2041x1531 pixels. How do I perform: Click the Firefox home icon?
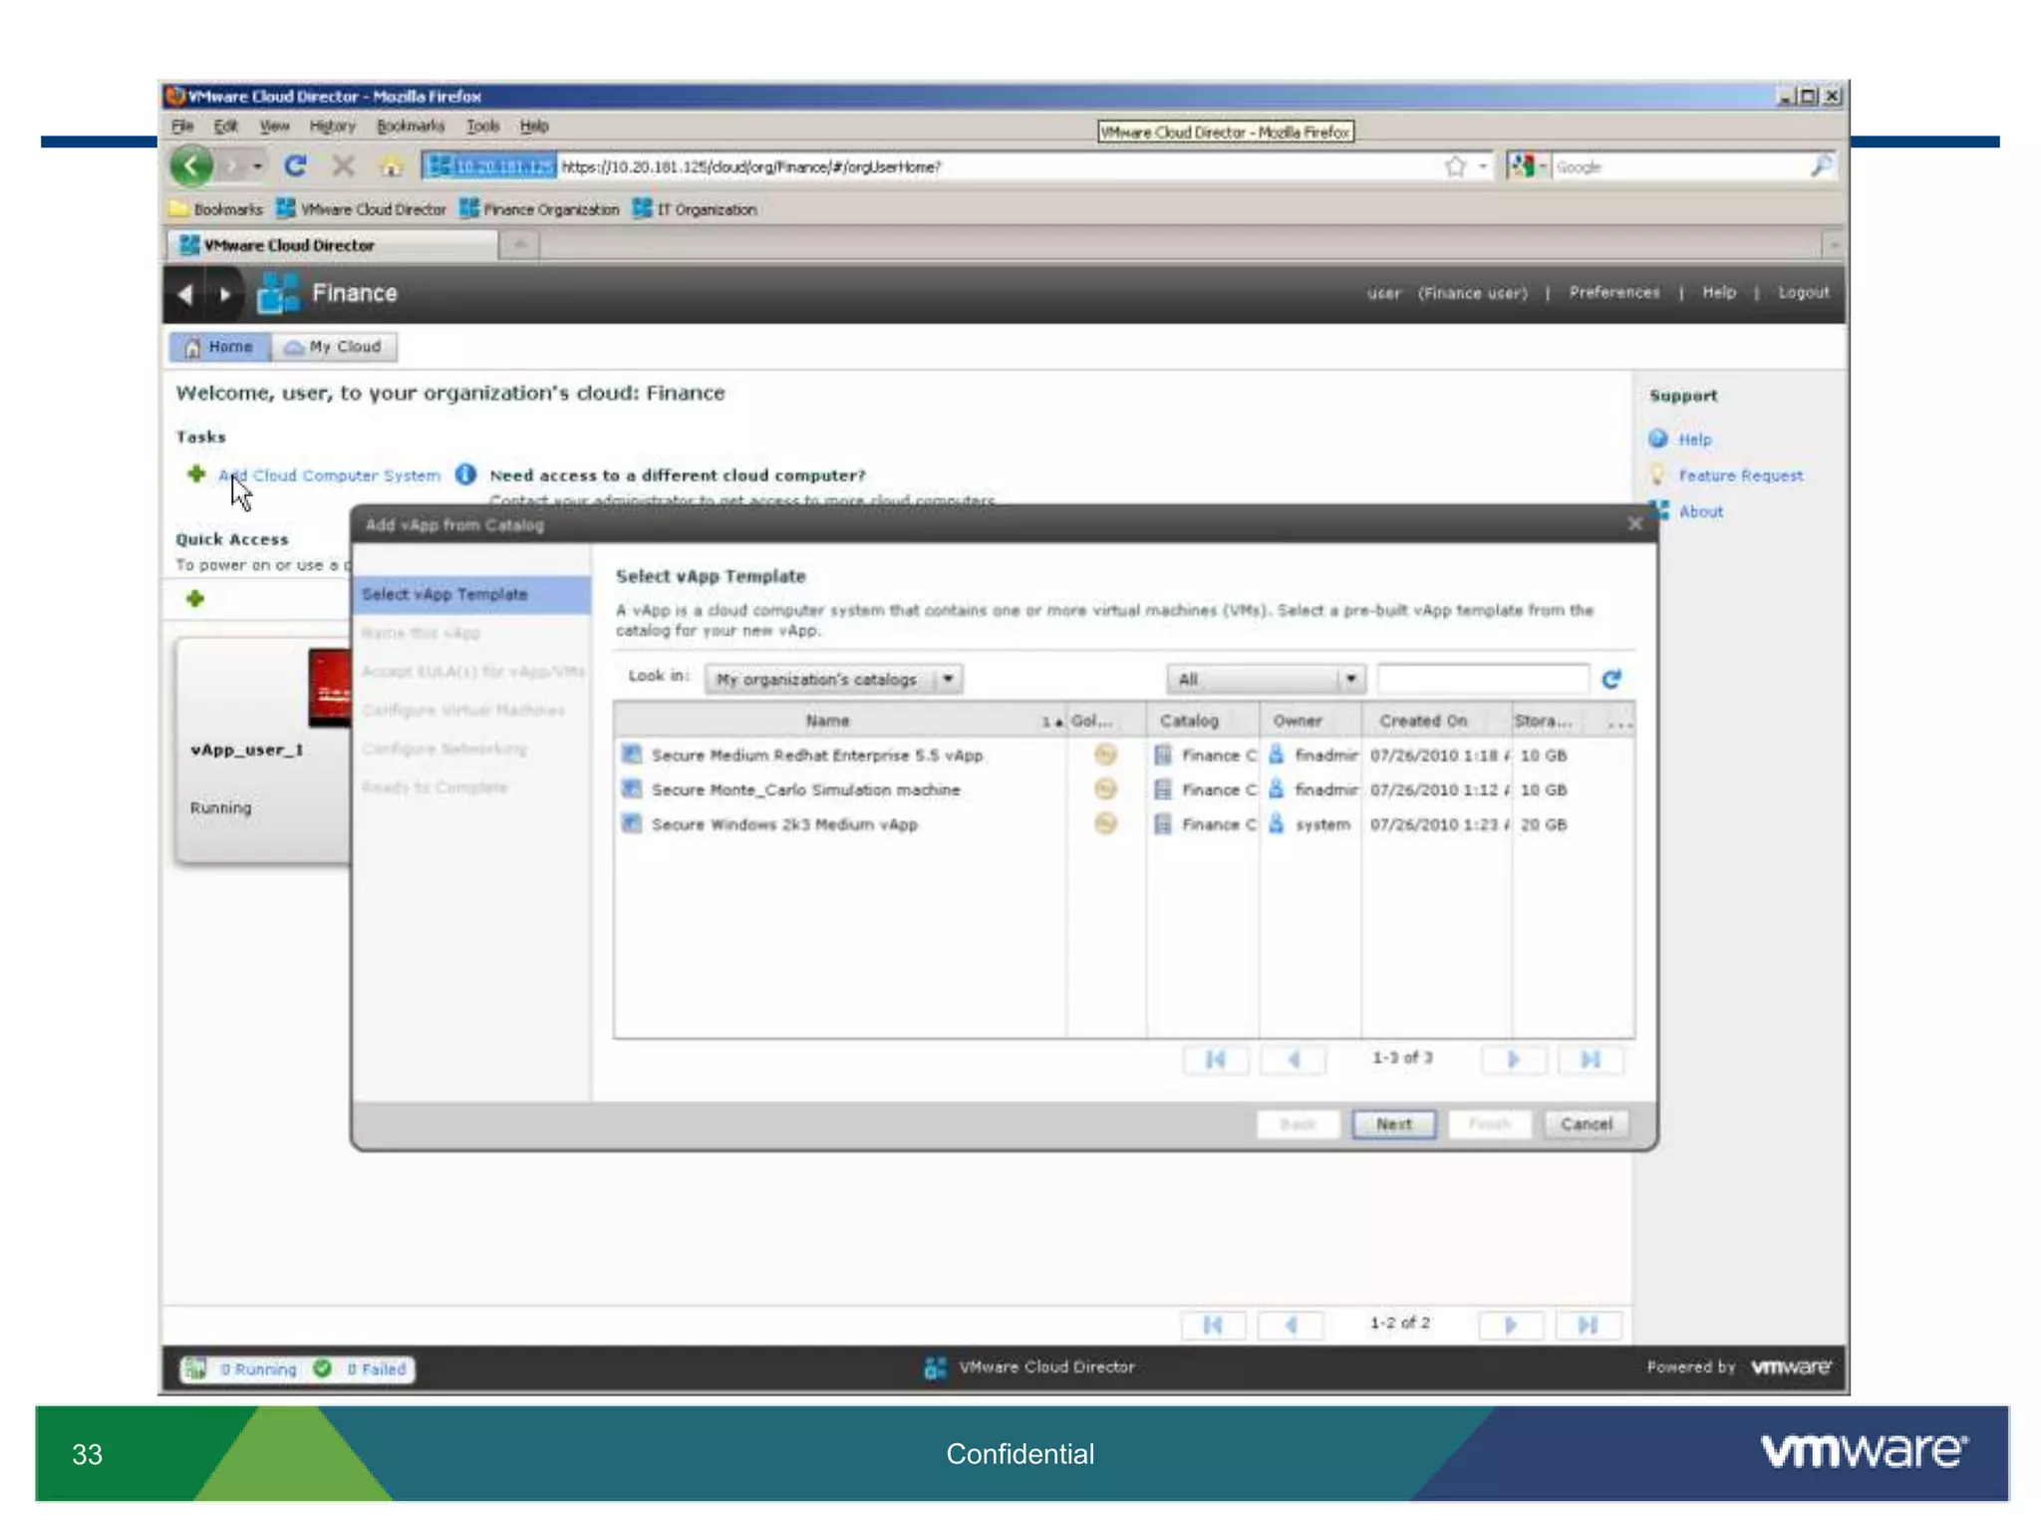coord(392,166)
